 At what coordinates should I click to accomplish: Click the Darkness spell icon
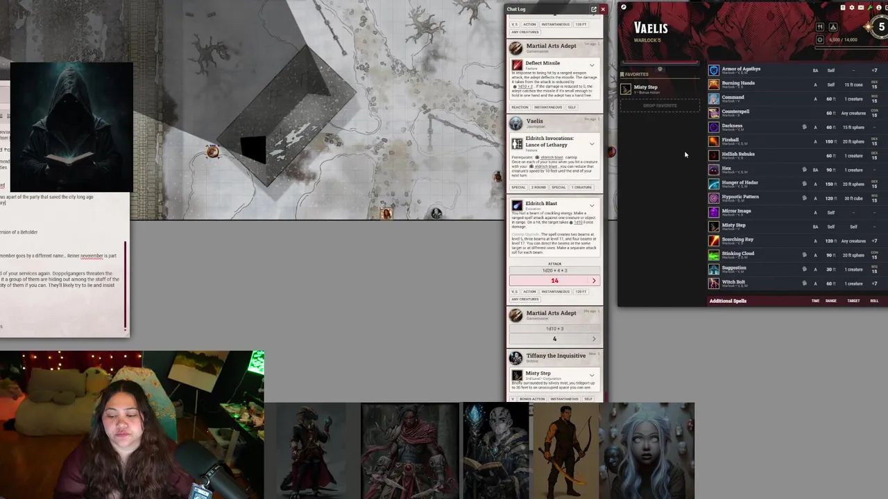(714, 127)
